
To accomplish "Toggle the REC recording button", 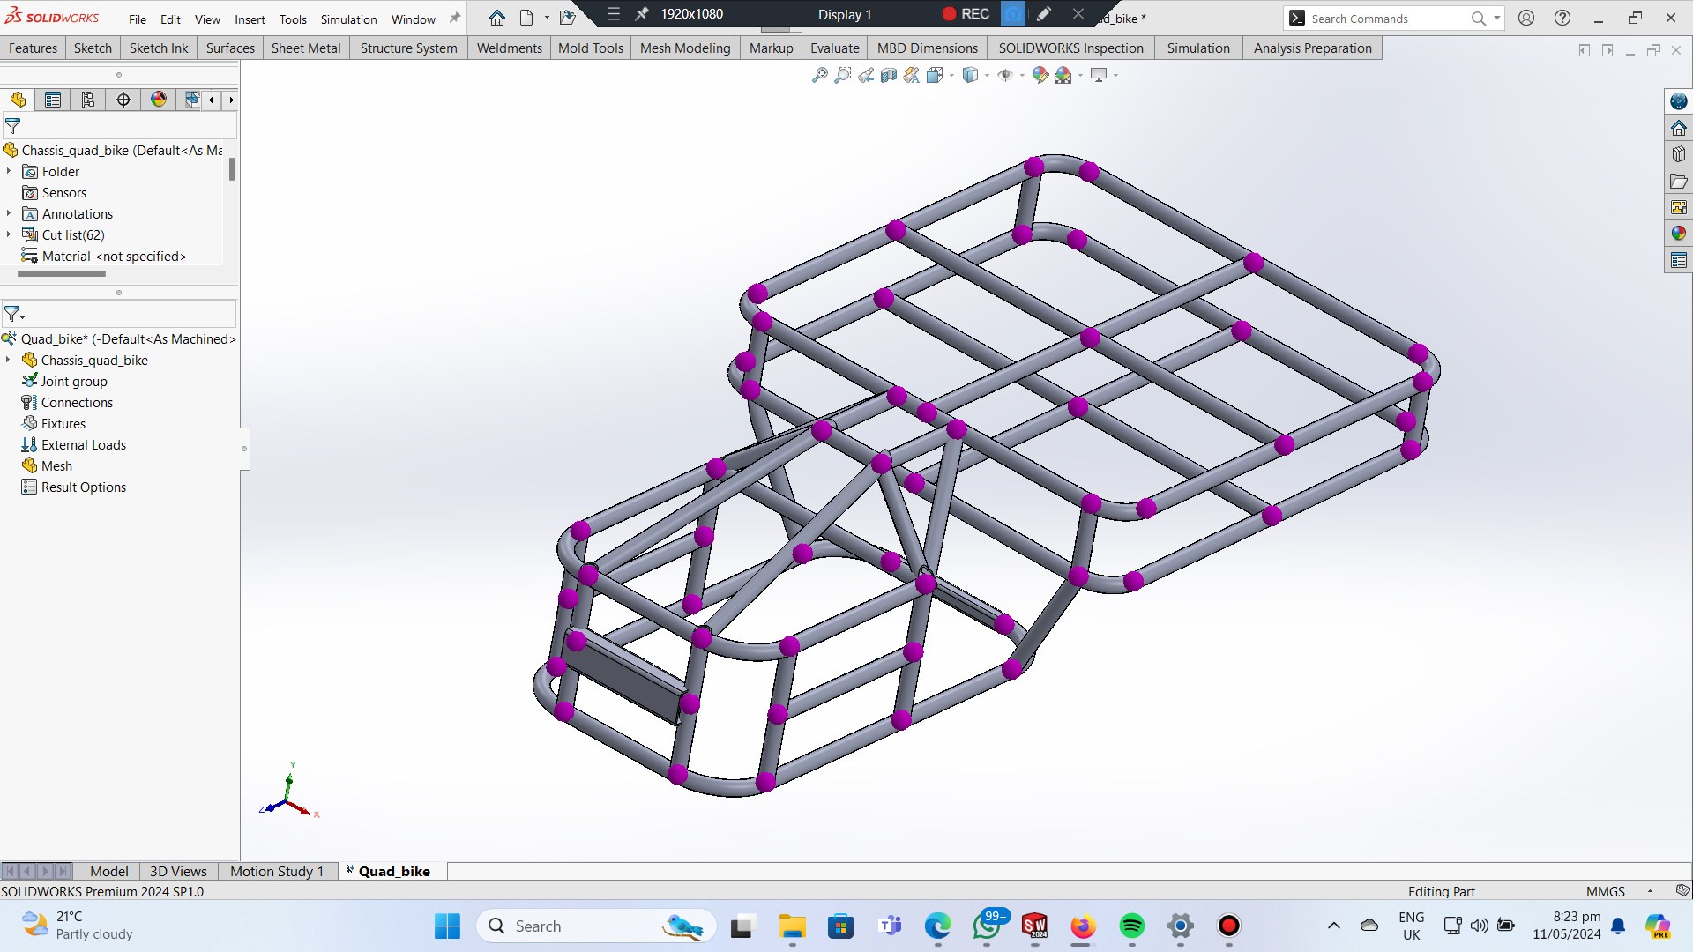I will [x=966, y=14].
